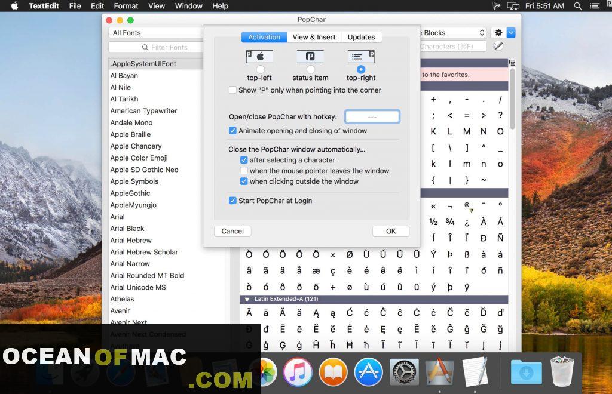The image size is (612, 394).
Task: Select the Al Bayan font
Action: point(124,76)
